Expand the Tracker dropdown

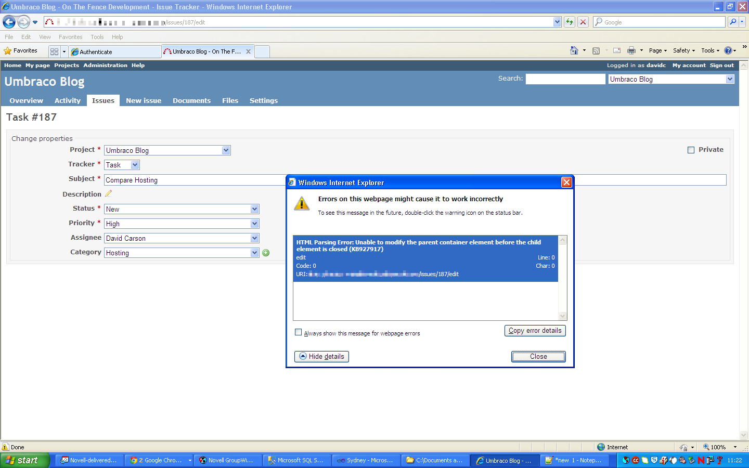(135, 165)
